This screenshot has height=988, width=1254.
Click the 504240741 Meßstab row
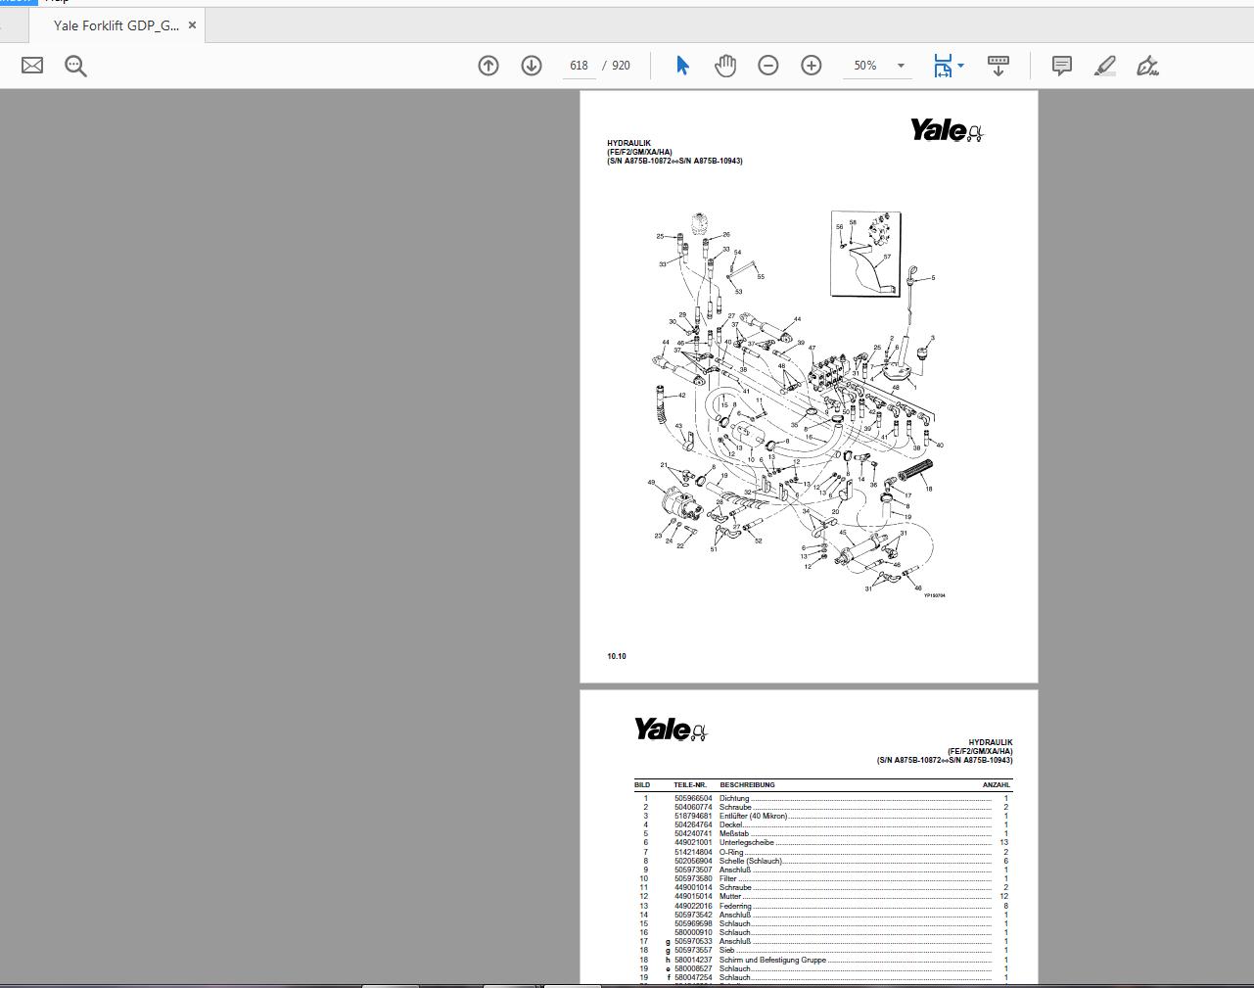tap(822, 833)
